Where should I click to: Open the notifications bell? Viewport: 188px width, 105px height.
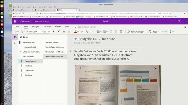(179, 21)
